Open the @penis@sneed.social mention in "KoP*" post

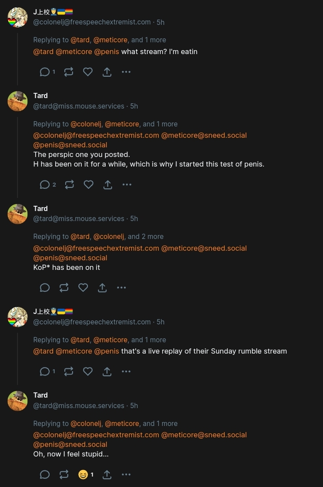(x=70, y=258)
